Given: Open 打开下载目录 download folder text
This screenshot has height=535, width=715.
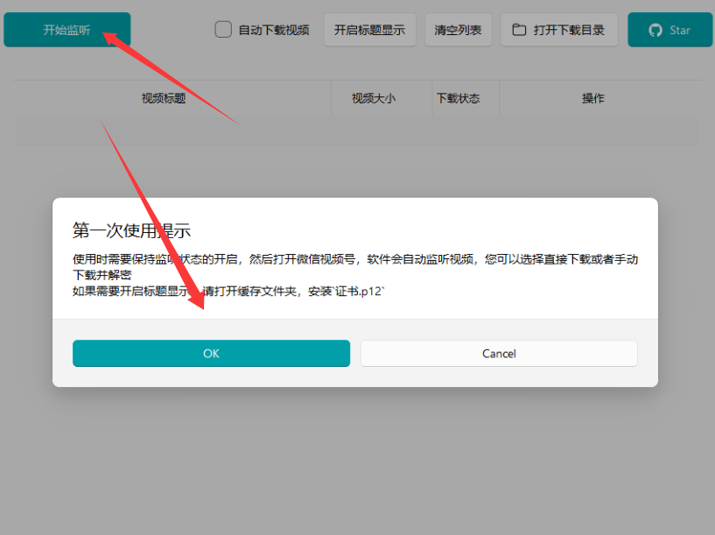Looking at the screenshot, I should (569, 30).
